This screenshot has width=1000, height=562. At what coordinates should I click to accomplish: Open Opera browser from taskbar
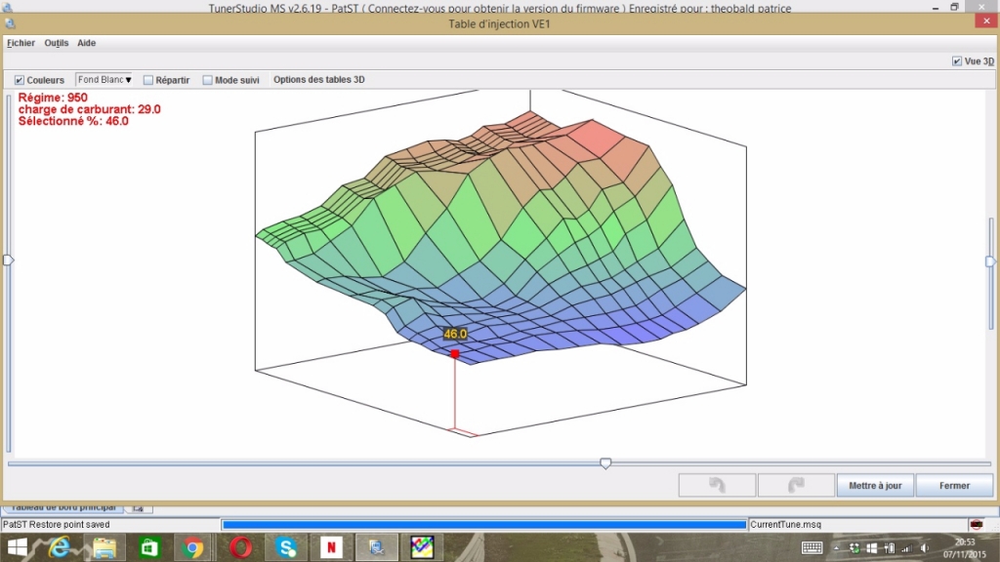(x=240, y=547)
